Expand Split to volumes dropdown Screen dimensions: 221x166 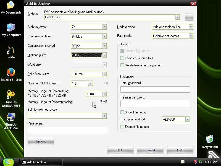coord(104,116)
